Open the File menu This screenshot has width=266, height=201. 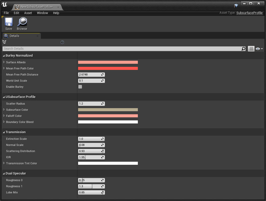[x=6, y=13]
